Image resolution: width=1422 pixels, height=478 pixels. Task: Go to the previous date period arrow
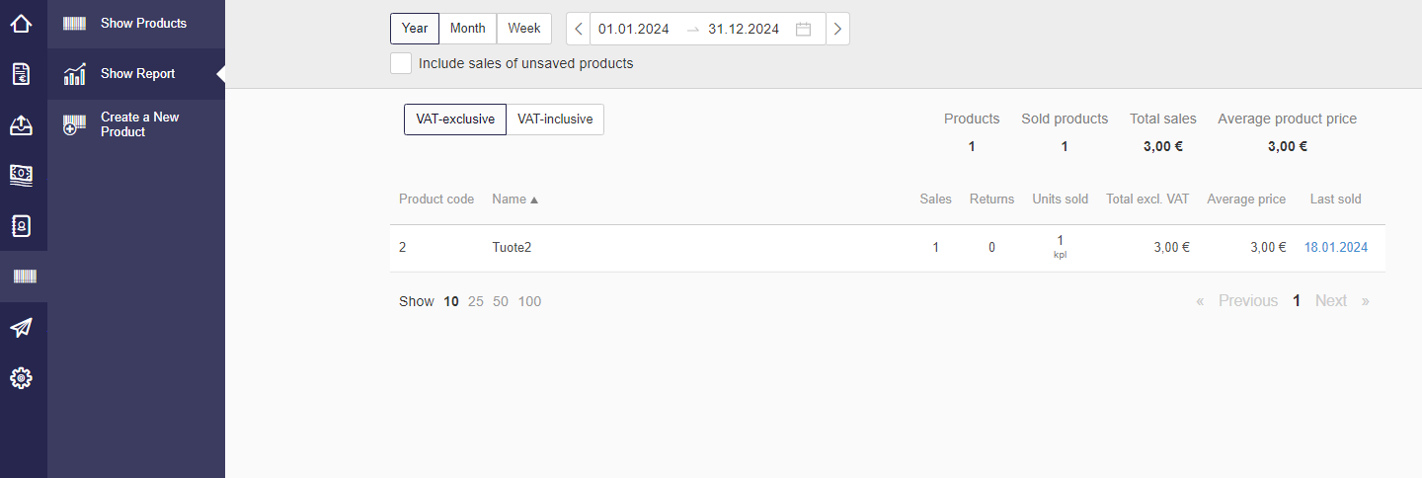(x=579, y=29)
